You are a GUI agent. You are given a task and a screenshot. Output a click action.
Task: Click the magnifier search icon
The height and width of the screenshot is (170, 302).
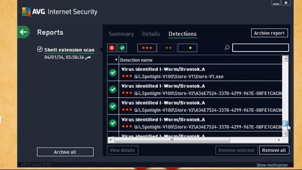(x=227, y=47)
